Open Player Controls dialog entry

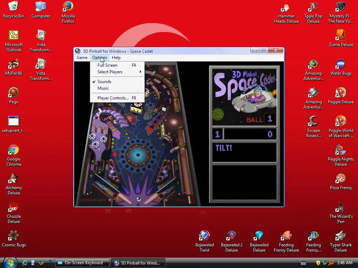(x=117, y=98)
